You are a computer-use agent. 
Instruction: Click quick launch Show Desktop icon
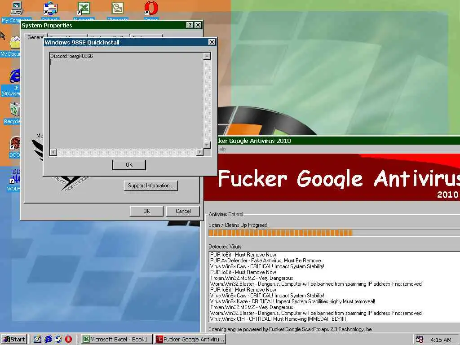tap(38, 340)
